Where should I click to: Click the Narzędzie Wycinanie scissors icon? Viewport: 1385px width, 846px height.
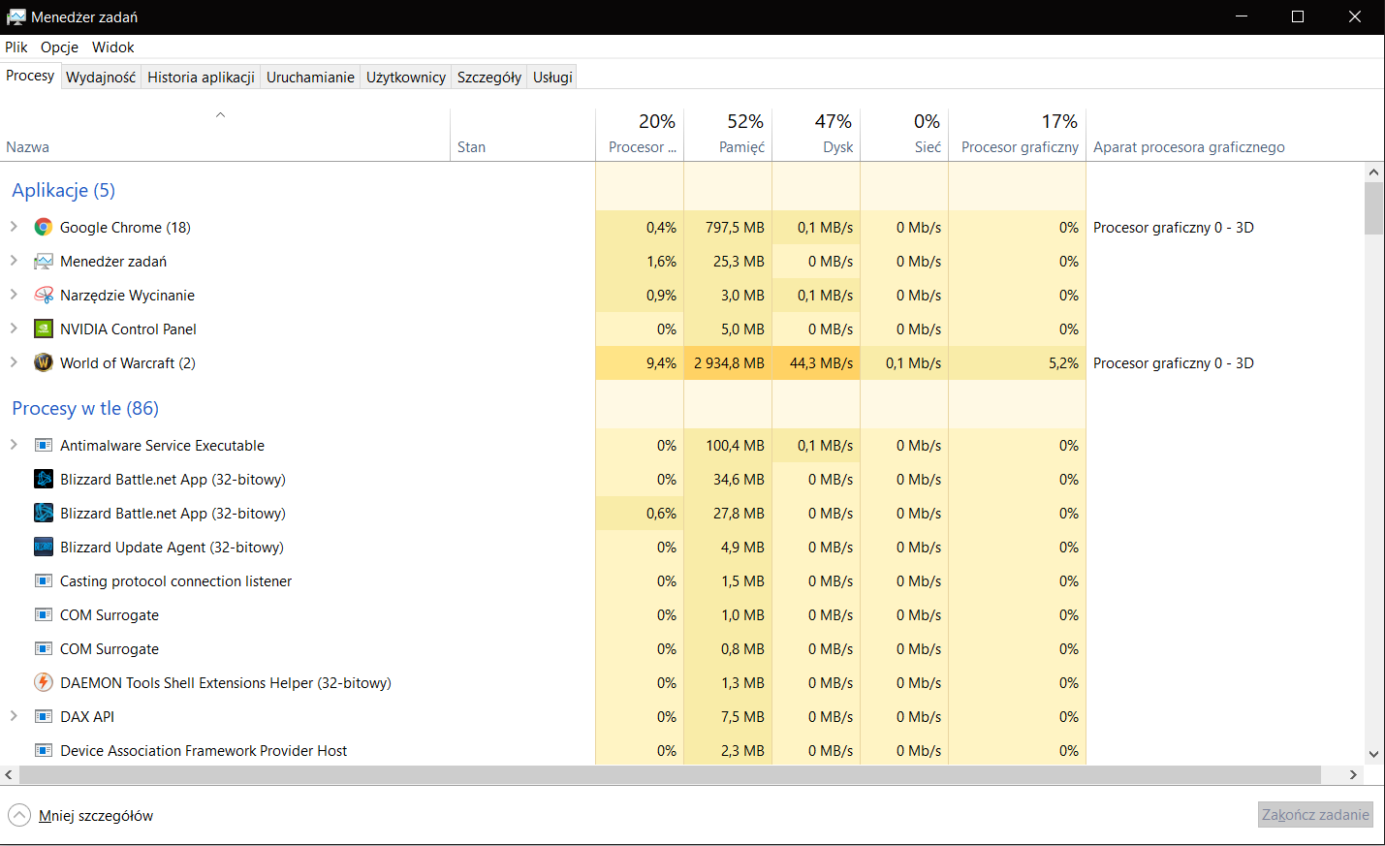43,295
